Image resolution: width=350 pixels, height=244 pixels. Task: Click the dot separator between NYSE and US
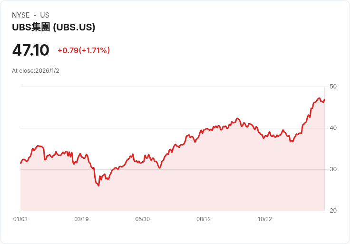click(35, 15)
